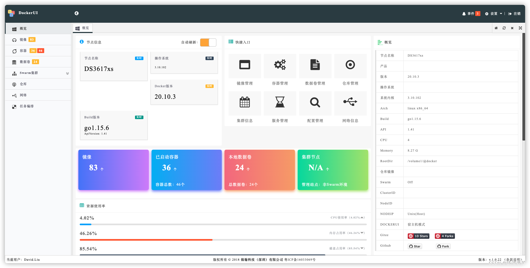Open the 服务管理 hourglass icon
Image resolution: width=530 pixels, height=268 pixels.
(x=280, y=102)
